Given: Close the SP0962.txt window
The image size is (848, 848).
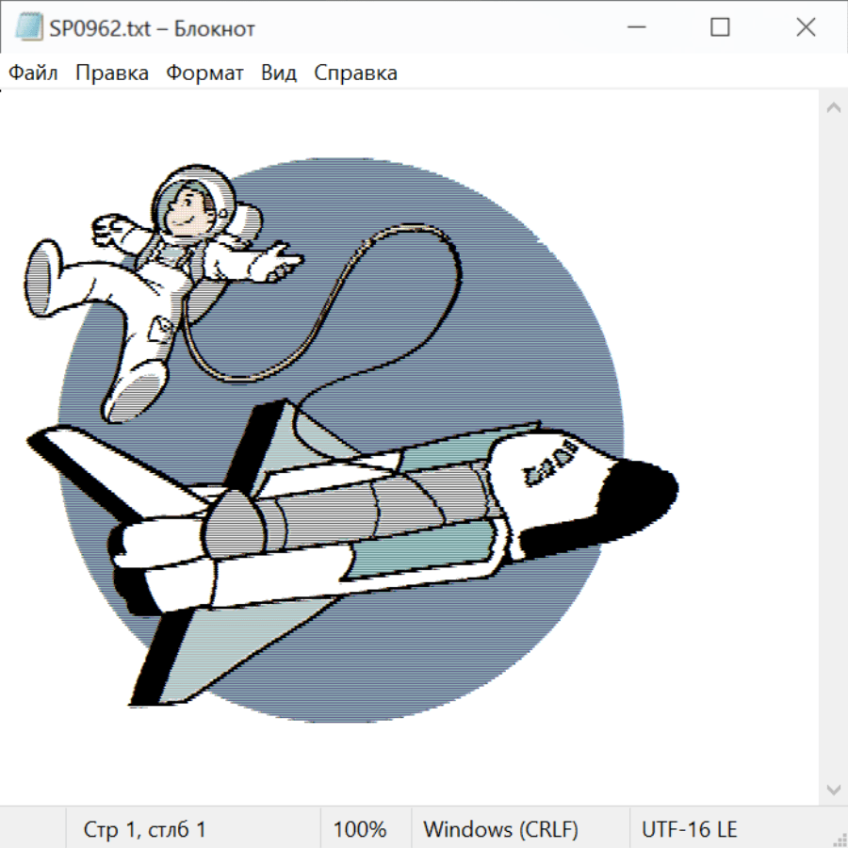Looking at the screenshot, I should 806,28.
